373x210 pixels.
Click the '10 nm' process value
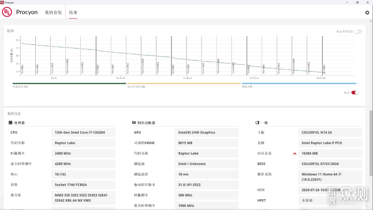point(207,174)
